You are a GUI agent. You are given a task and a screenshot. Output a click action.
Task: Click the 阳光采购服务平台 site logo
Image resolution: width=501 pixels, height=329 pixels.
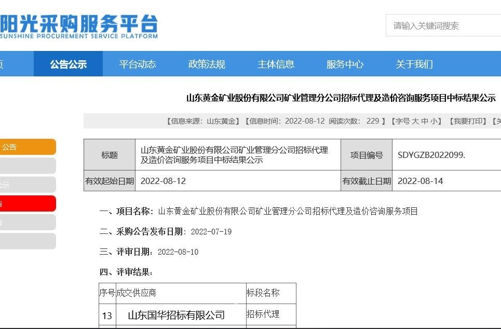(x=78, y=27)
